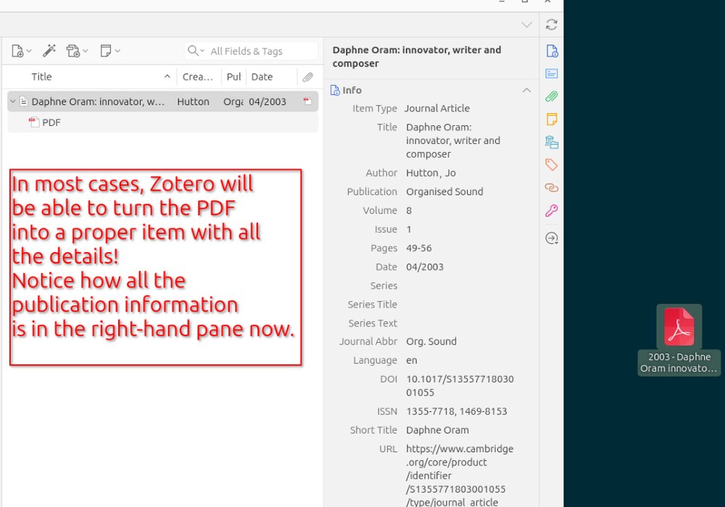Click the Locate arrow icon in side navigation
725x507 pixels.
552,238
